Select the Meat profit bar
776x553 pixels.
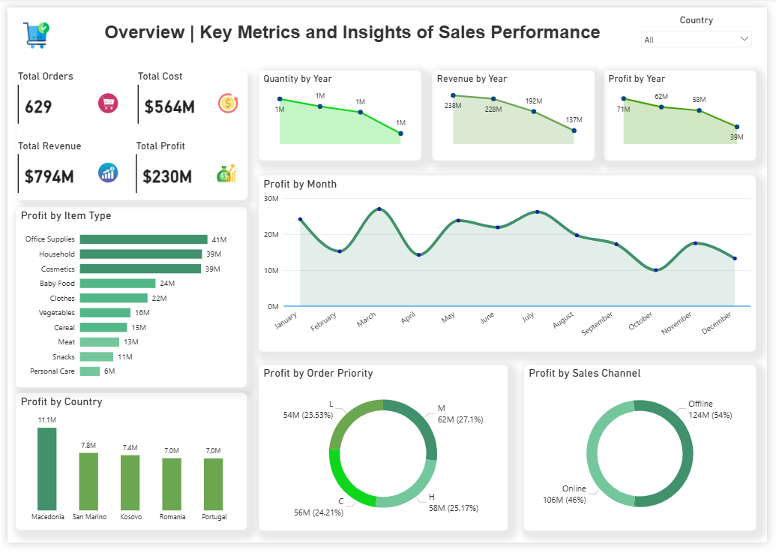pyautogui.click(x=100, y=342)
